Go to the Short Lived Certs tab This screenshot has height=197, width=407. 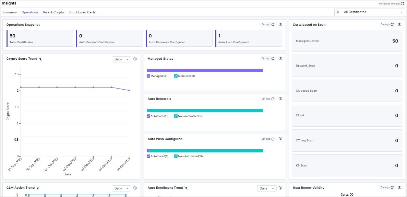tap(82, 12)
